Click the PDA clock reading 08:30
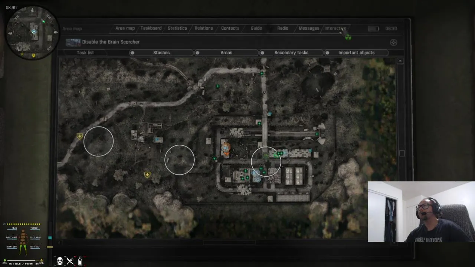This screenshot has height=267, width=475. [391, 29]
